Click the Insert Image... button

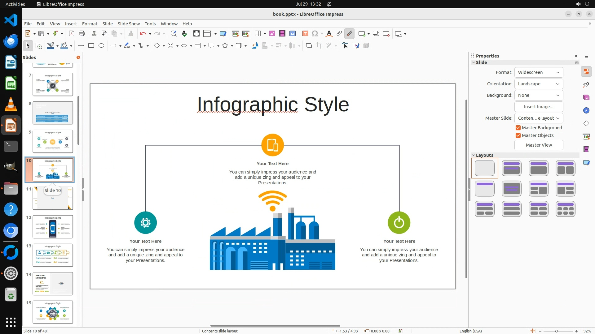tap(538, 107)
